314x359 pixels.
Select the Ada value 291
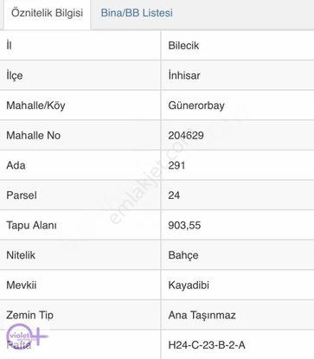coord(176,165)
